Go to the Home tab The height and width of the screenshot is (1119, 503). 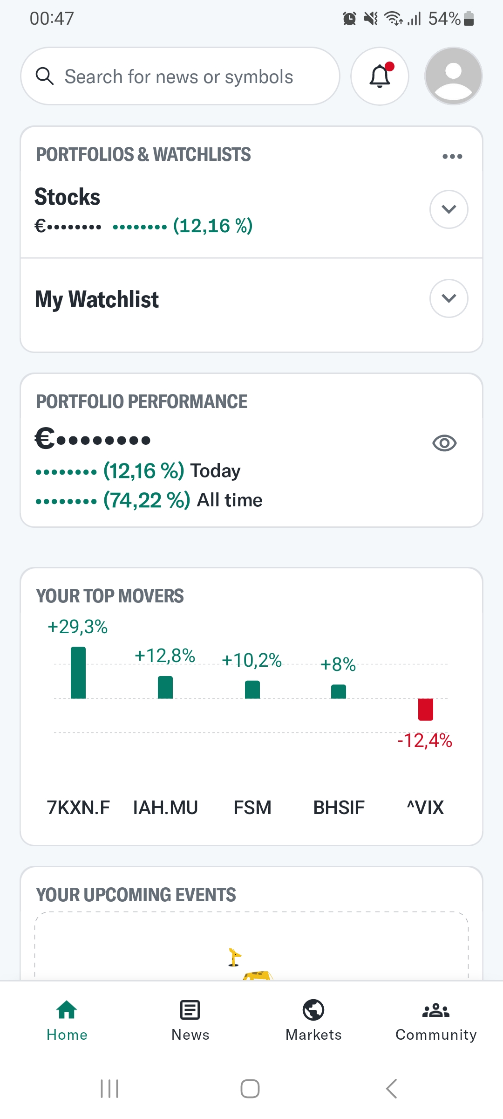coord(67,1020)
